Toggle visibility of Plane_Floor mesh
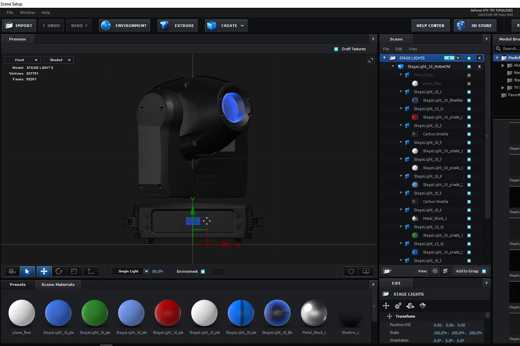Image resolution: width=520 pixels, height=346 pixels. click(x=469, y=75)
